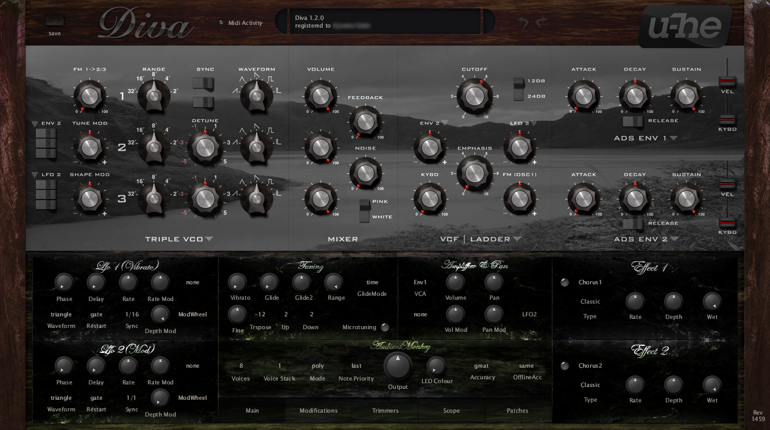Click the Amplifier Pan knob
The width and height of the screenshot is (770, 430).
tap(493, 282)
